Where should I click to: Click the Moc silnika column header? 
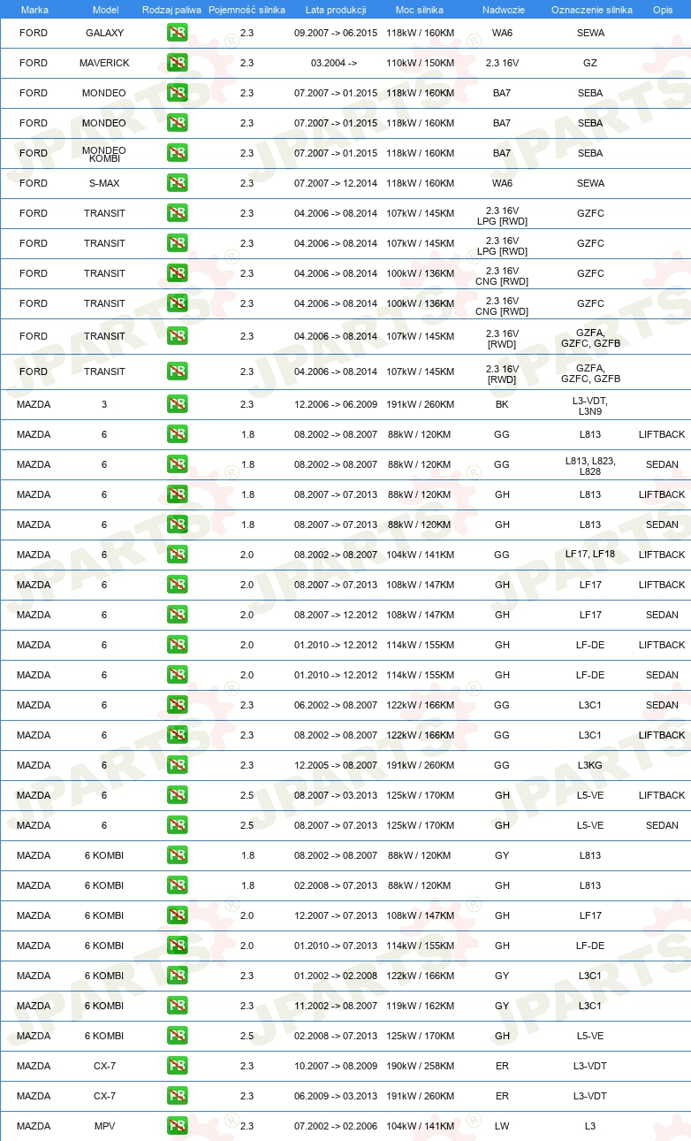(420, 9)
